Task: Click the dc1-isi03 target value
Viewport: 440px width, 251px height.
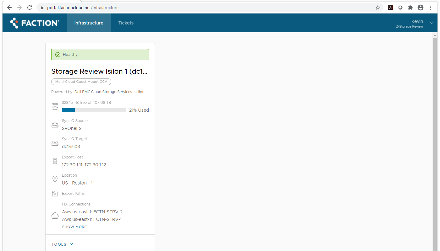Action: pos(71,147)
